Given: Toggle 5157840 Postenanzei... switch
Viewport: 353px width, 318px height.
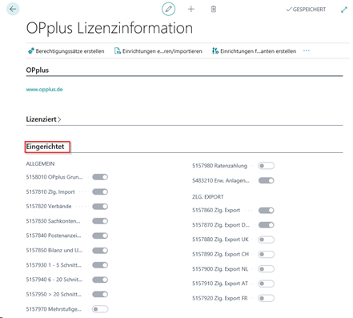Looking at the screenshot, I should coord(100,235).
